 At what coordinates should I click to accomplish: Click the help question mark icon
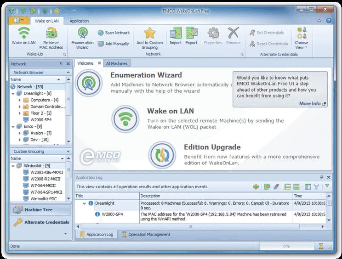tap(329, 21)
